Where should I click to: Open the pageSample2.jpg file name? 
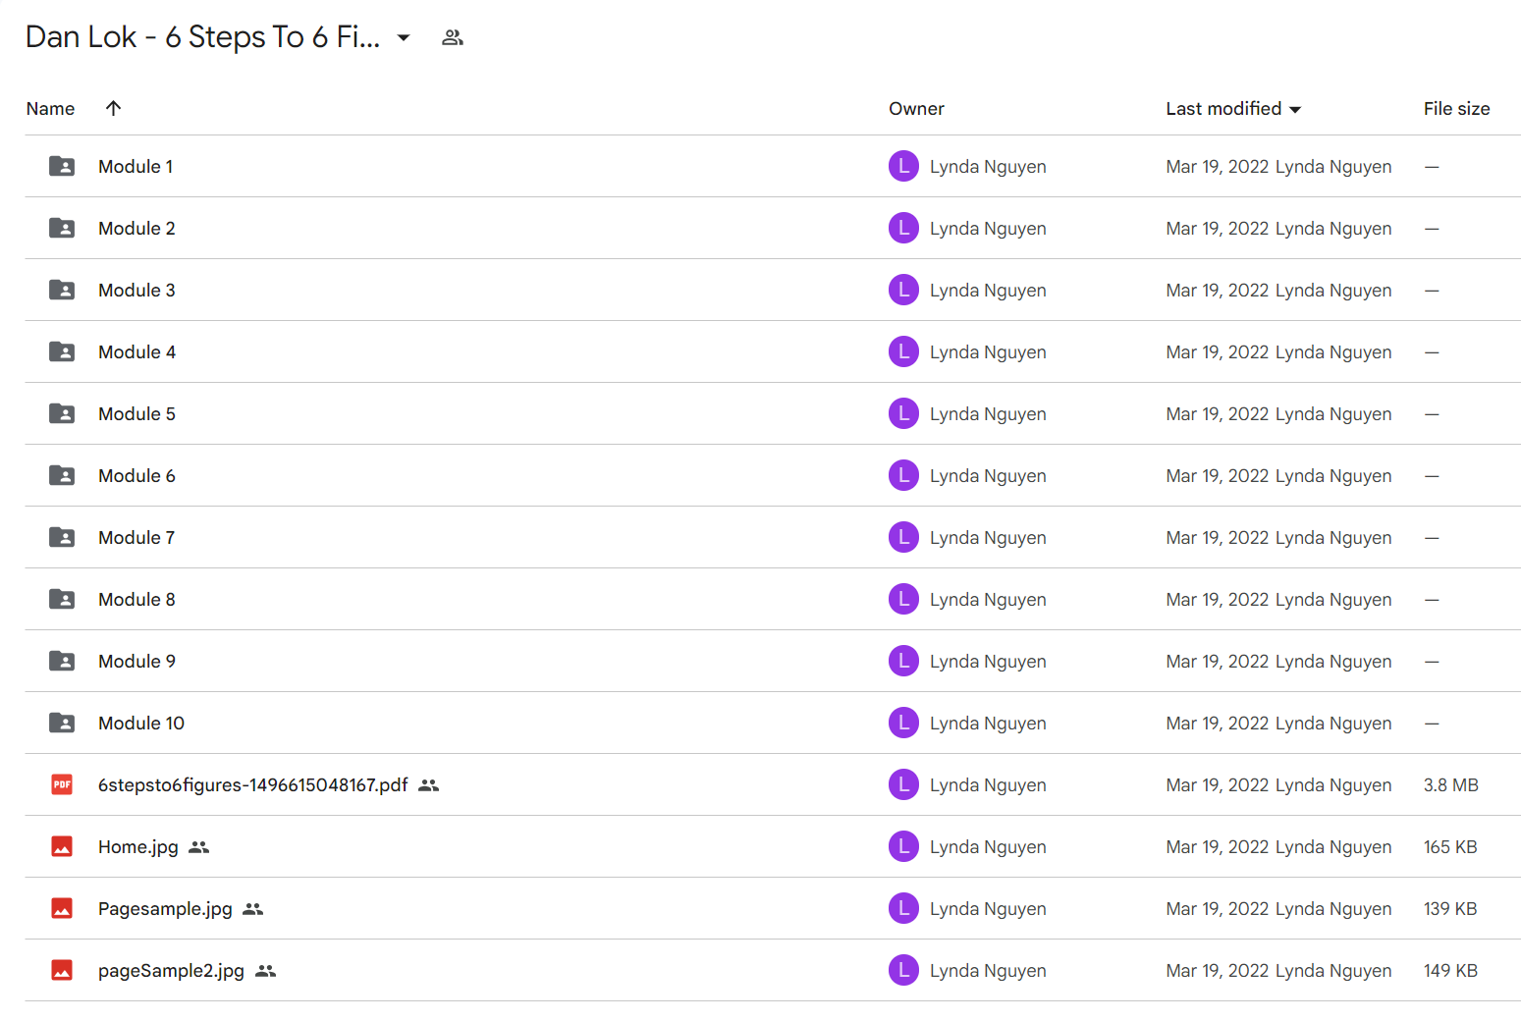[171, 971]
